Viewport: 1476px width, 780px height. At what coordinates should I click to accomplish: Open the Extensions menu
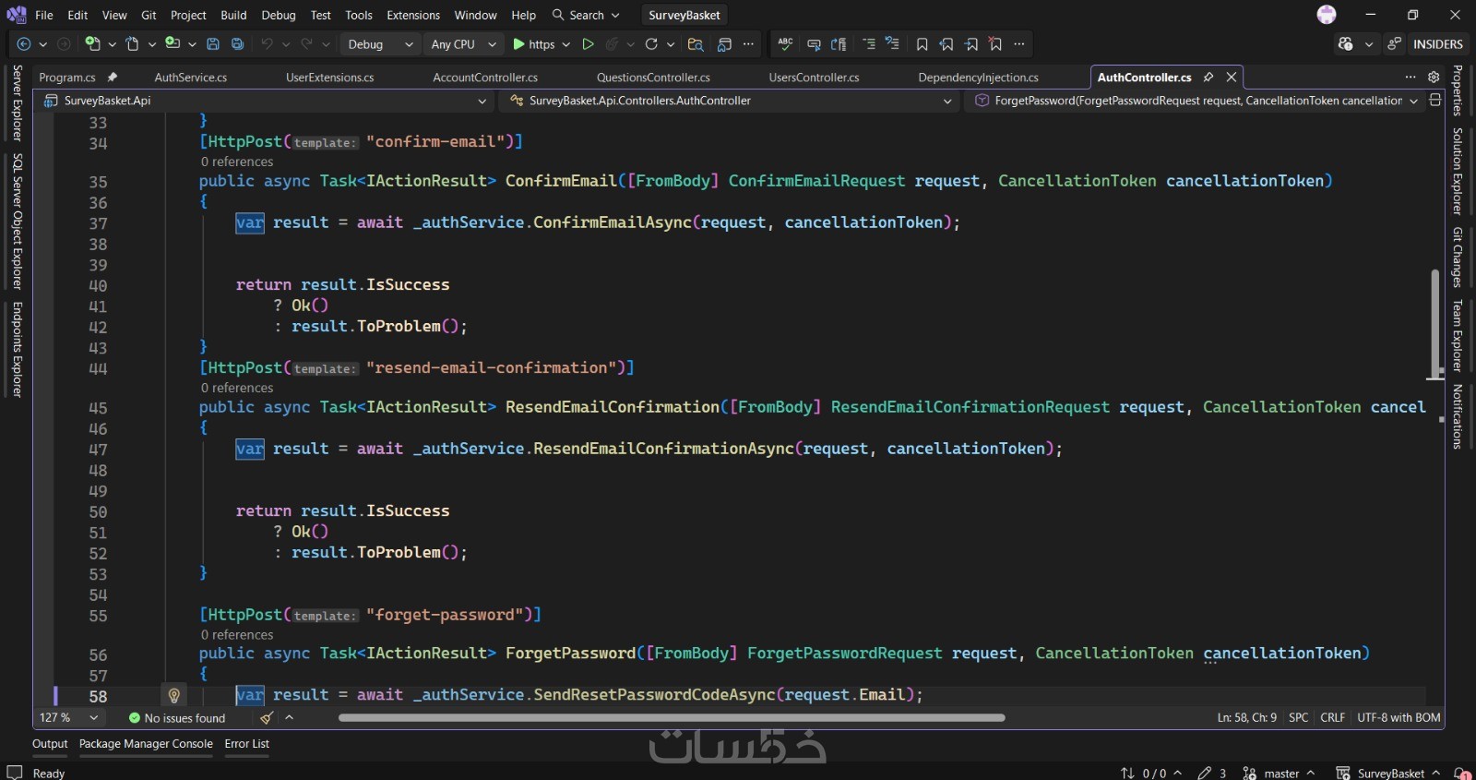[x=412, y=15]
